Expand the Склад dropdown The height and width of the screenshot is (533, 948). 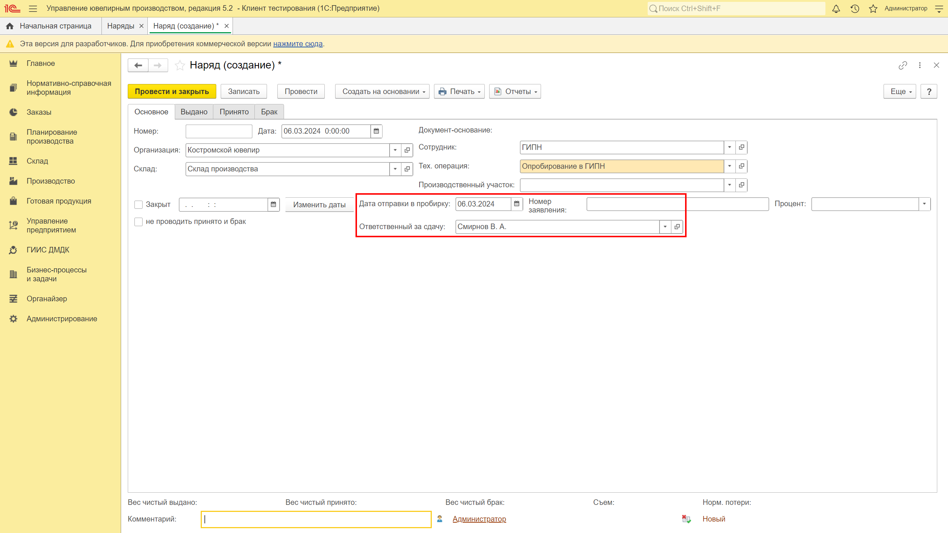click(x=395, y=169)
